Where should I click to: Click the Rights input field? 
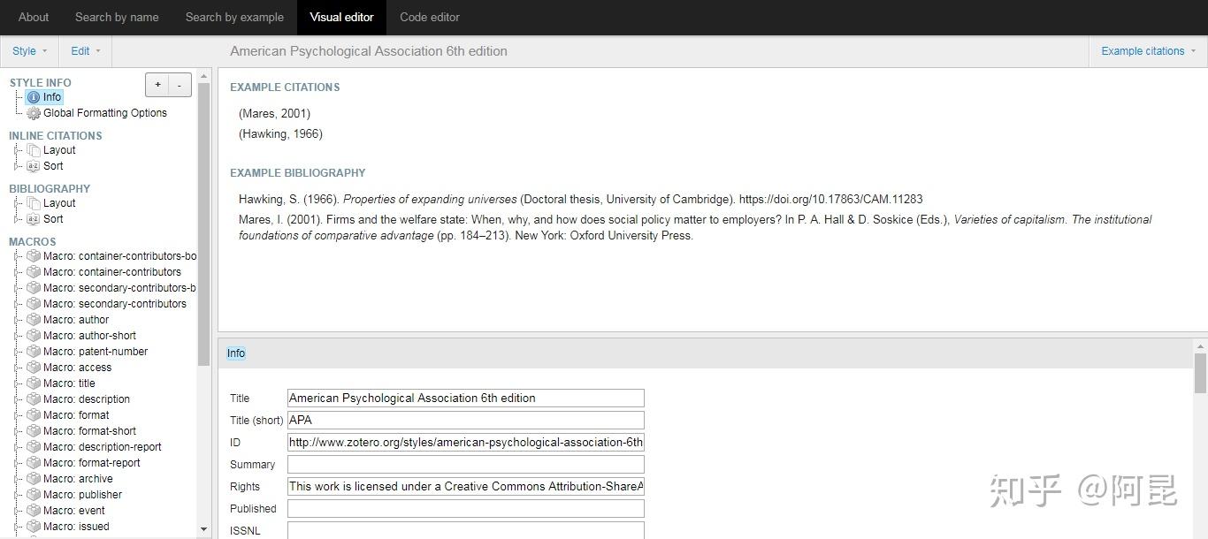(x=466, y=487)
